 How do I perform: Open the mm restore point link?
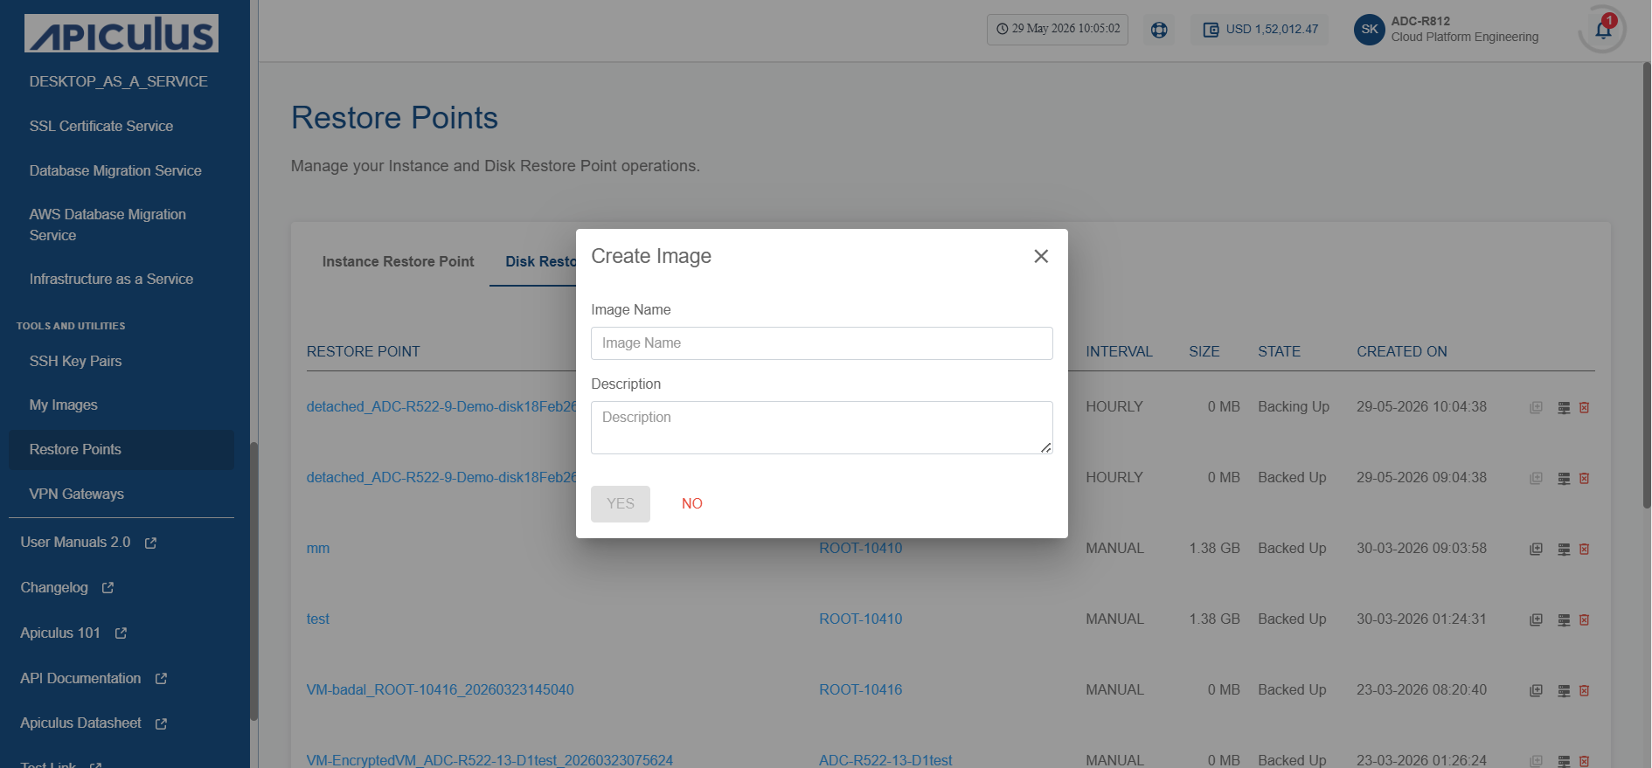(318, 549)
